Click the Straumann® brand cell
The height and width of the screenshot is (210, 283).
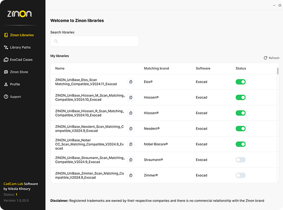click(x=153, y=160)
